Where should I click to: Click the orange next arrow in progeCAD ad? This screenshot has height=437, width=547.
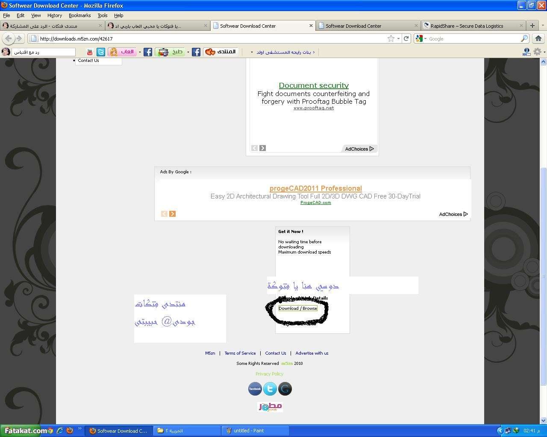click(x=172, y=214)
